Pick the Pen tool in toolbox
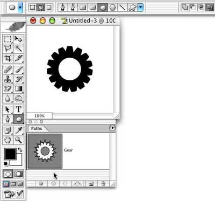 [x=8, y=119]
